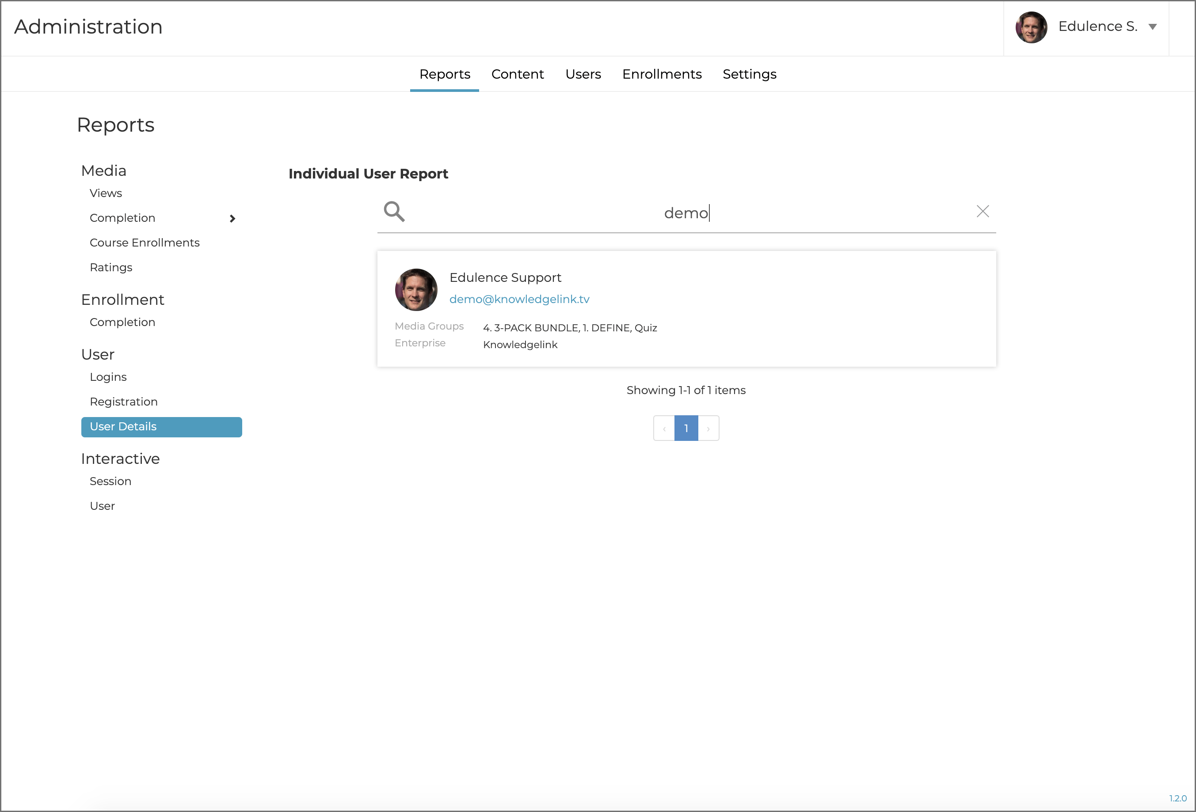Open the User Logins report
Screen dimensions: 1196x812
tap(107, 377)
